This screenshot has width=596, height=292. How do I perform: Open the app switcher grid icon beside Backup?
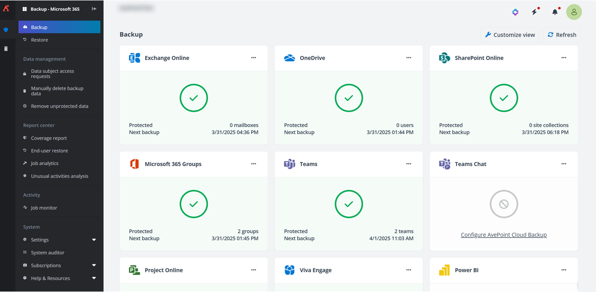pos(24,9)
